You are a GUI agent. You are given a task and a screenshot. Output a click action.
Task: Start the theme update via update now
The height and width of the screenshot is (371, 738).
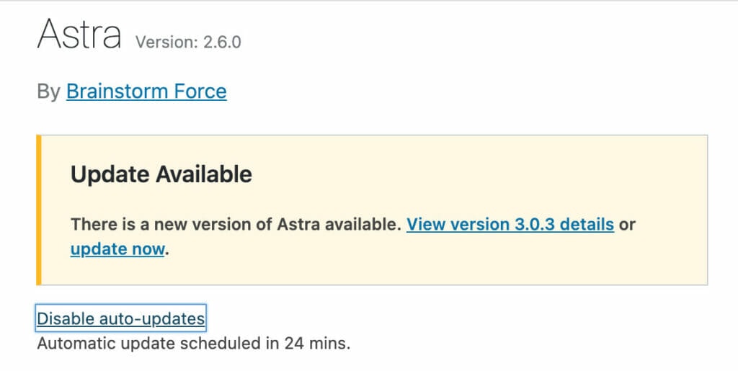117,249
